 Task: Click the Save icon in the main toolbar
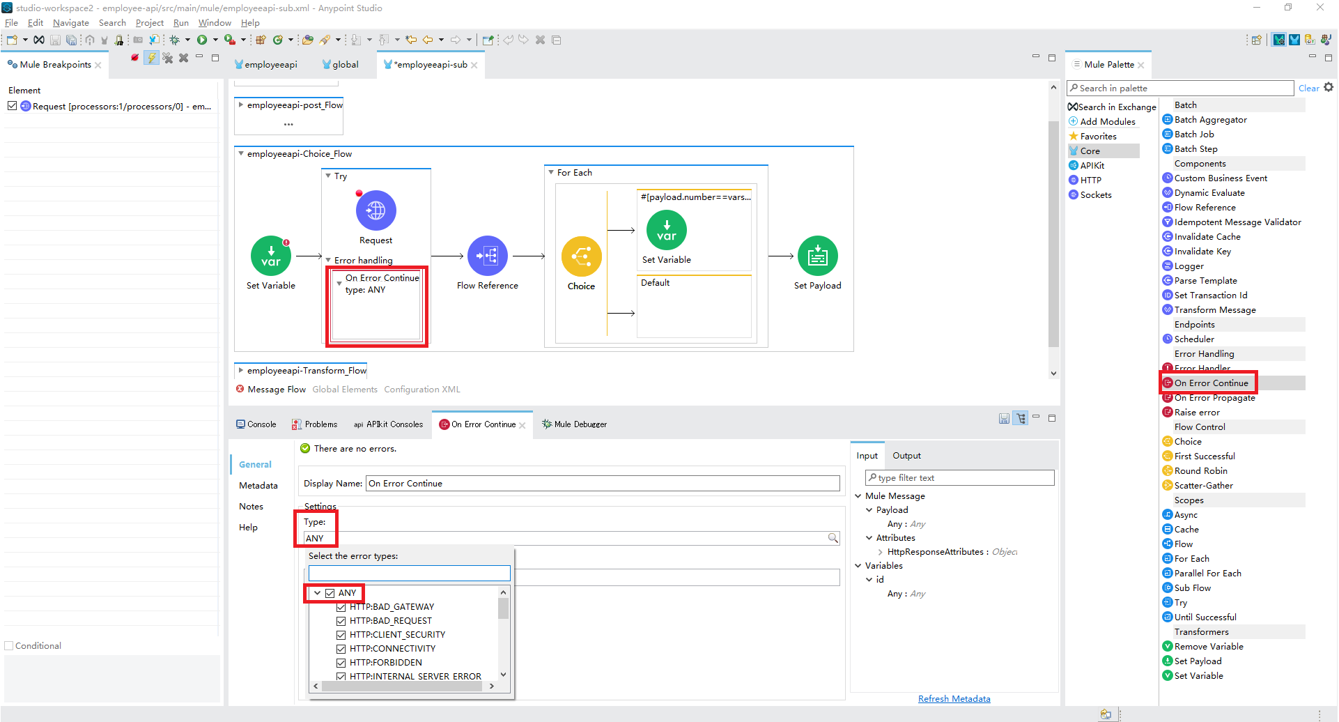[56, 40]
